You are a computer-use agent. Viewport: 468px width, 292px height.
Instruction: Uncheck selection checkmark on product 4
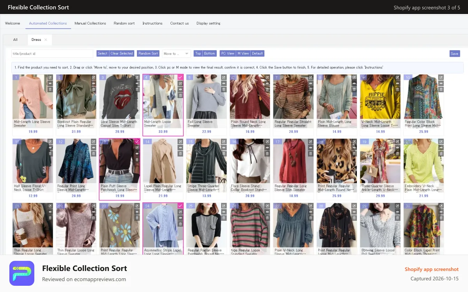180,77
